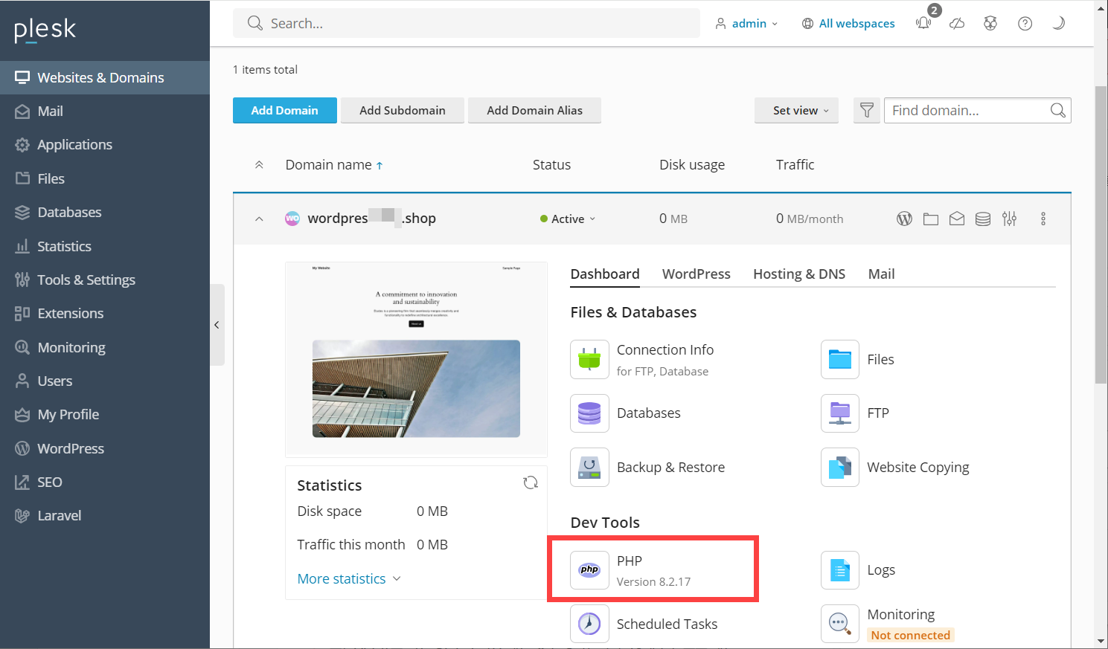Open WordPress in the sidebar

coord(105,448)
